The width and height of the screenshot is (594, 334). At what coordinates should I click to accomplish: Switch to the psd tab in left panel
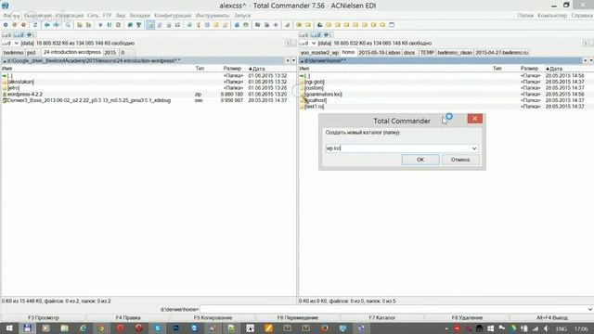click(x=31, y=53)
